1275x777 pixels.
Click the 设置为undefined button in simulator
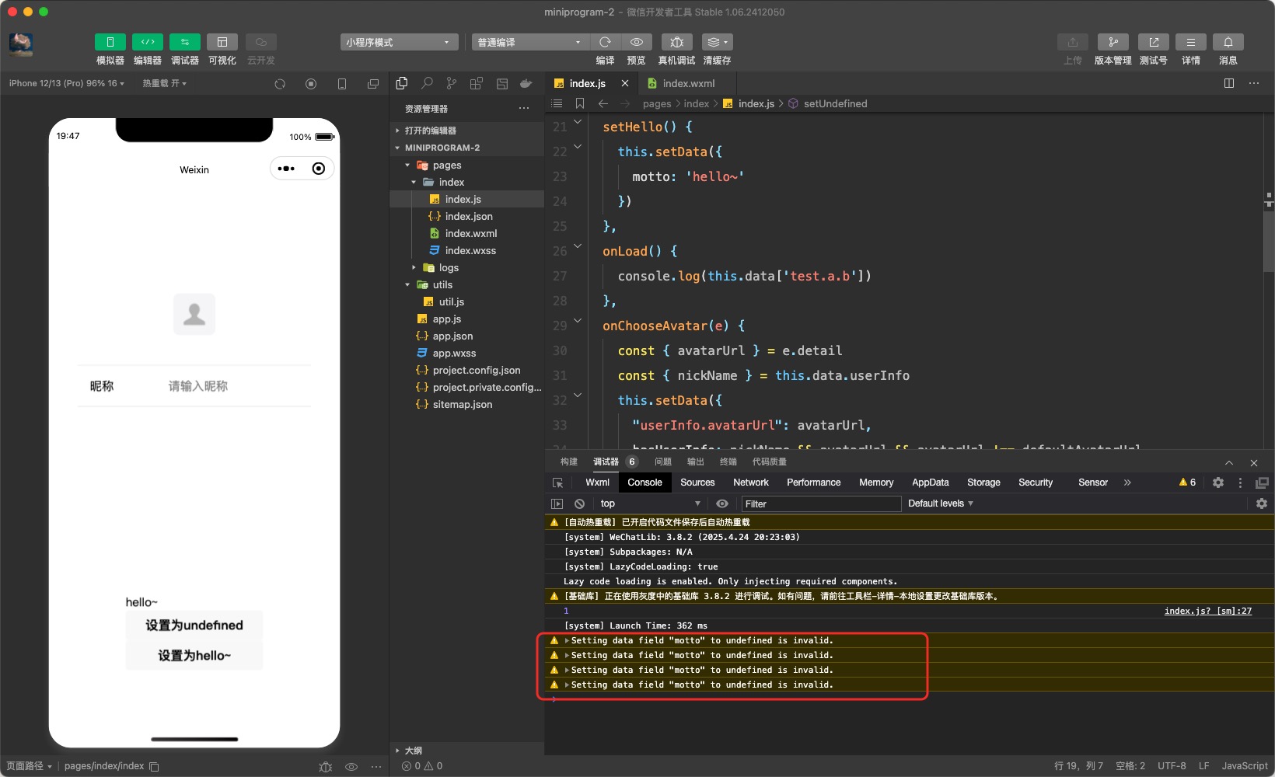click(194, 625)
